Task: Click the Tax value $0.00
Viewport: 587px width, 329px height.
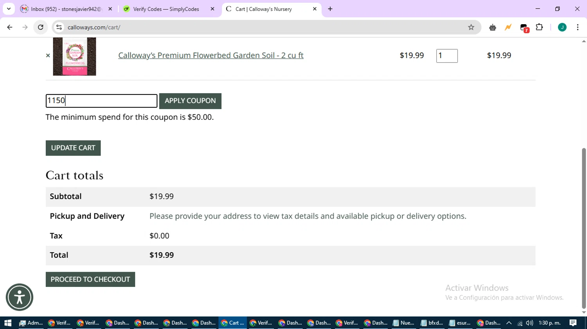Action: pos(159,236)
